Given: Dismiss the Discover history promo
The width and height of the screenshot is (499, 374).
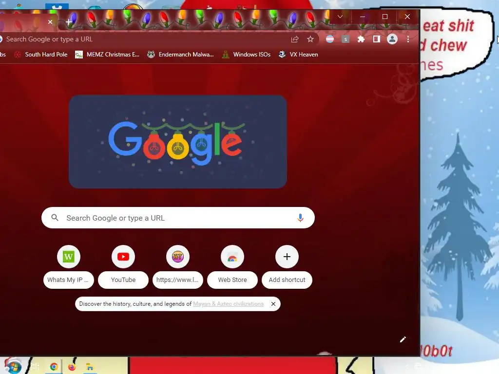Looking at the screenshot, I should click(273, 304).
